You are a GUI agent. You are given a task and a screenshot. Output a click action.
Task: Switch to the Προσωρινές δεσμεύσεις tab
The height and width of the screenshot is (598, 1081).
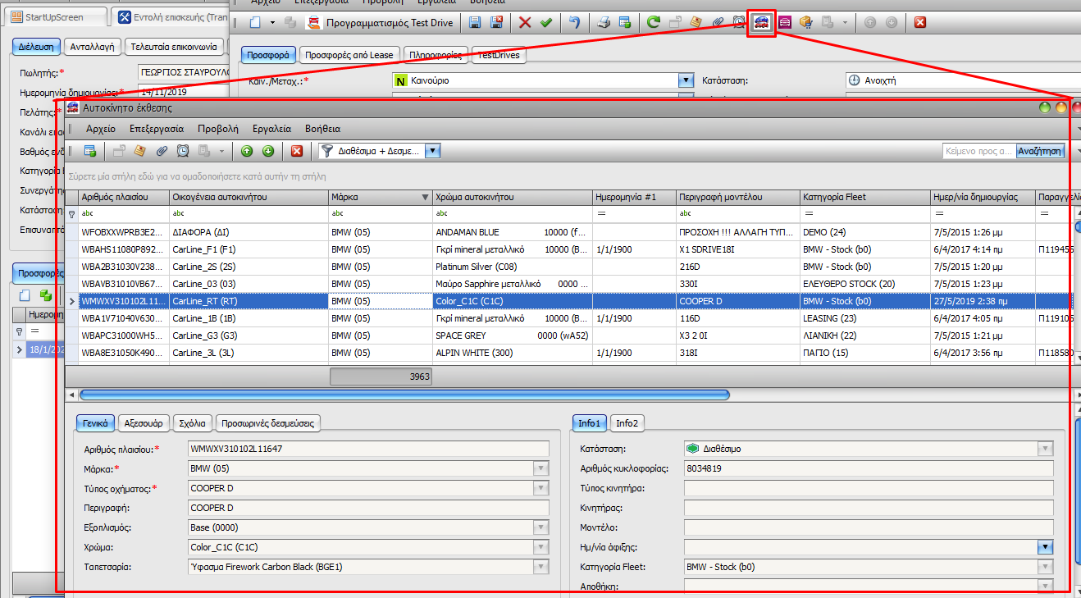pyautogui.click(x=267, y=423)
